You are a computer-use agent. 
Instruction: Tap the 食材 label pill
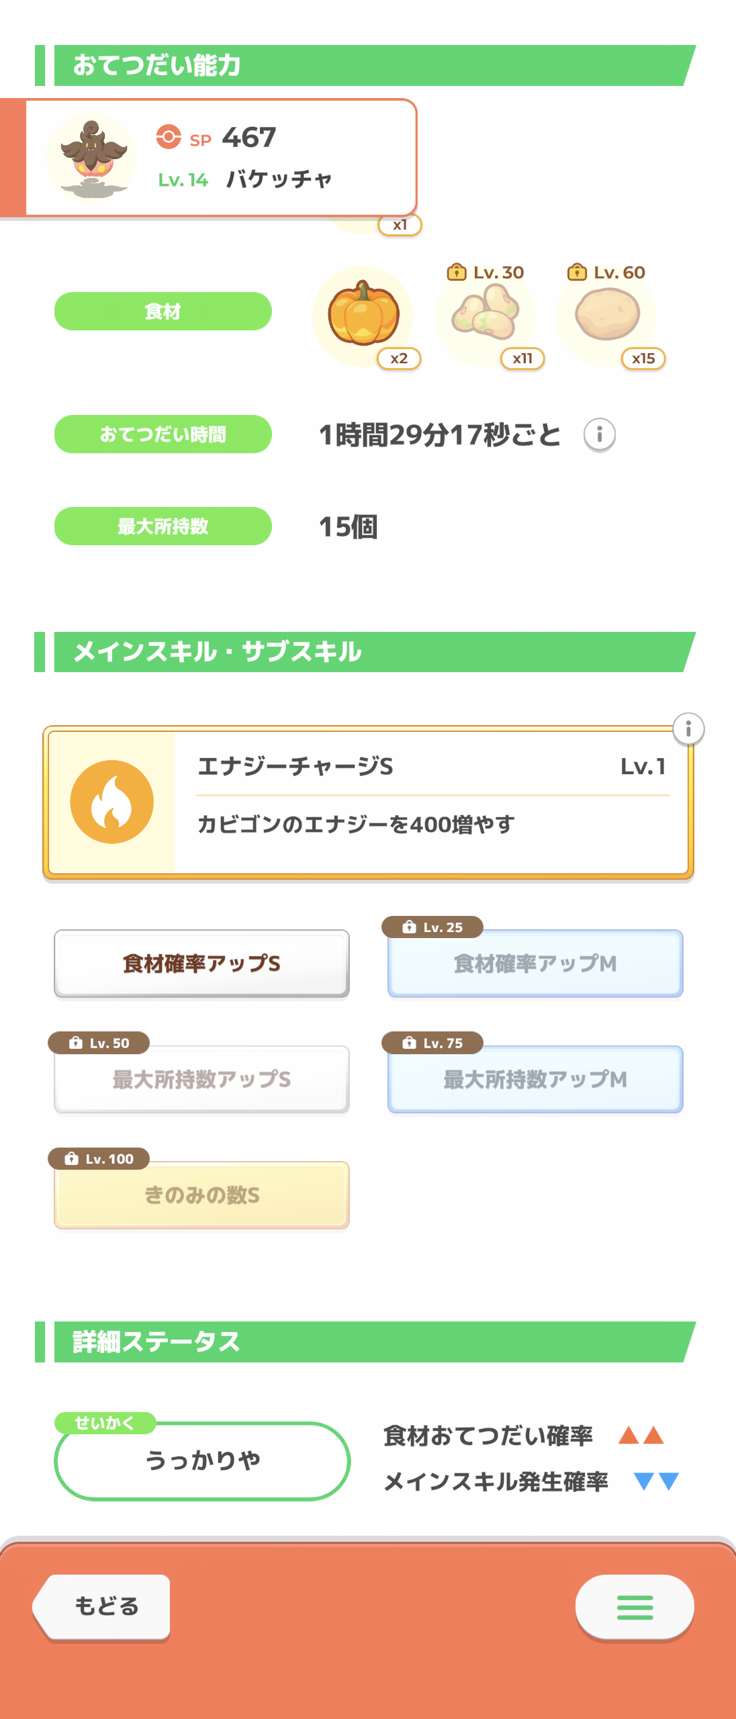(x=163, y=312)
